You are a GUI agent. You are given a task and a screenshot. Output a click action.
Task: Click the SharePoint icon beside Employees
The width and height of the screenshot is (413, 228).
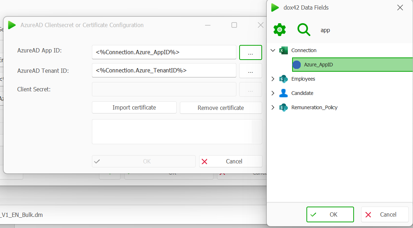(284, 79)
